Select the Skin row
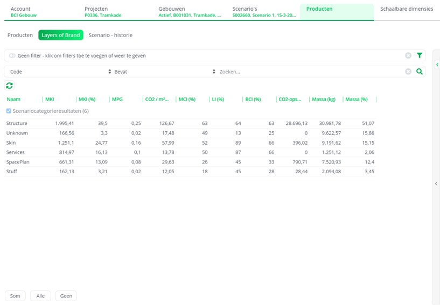Image resolution: width=440 pixels, height=305 pixels. [x=190, y=143]
